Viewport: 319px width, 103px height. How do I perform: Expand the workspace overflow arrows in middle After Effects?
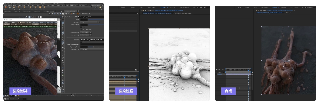(194, 7)
